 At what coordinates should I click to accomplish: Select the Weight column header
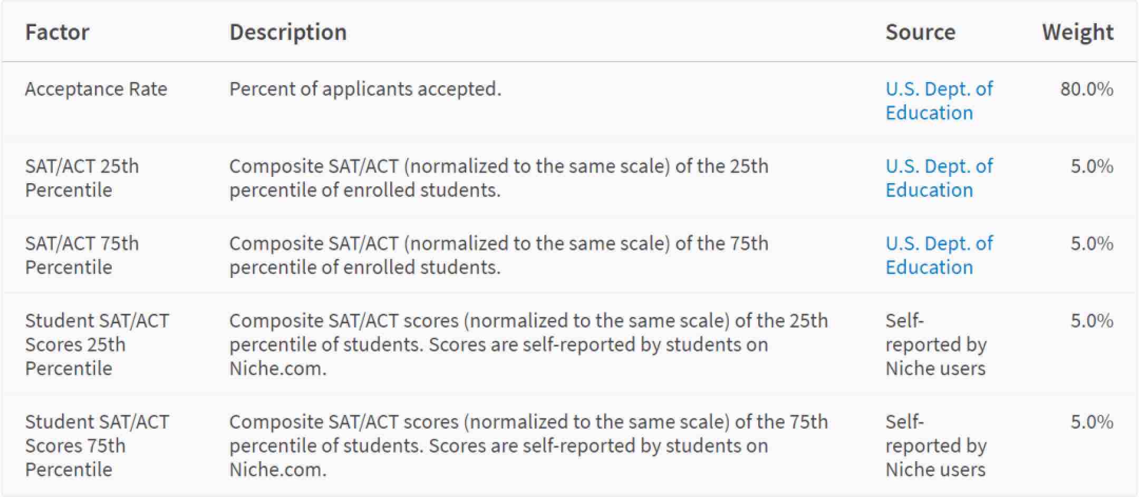point(1077,32)
